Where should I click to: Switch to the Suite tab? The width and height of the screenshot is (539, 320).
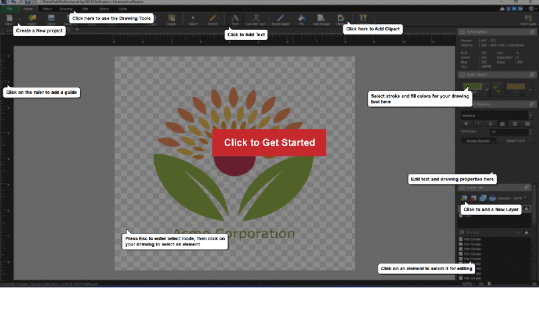pyautogui.click(x=122, y=9)
